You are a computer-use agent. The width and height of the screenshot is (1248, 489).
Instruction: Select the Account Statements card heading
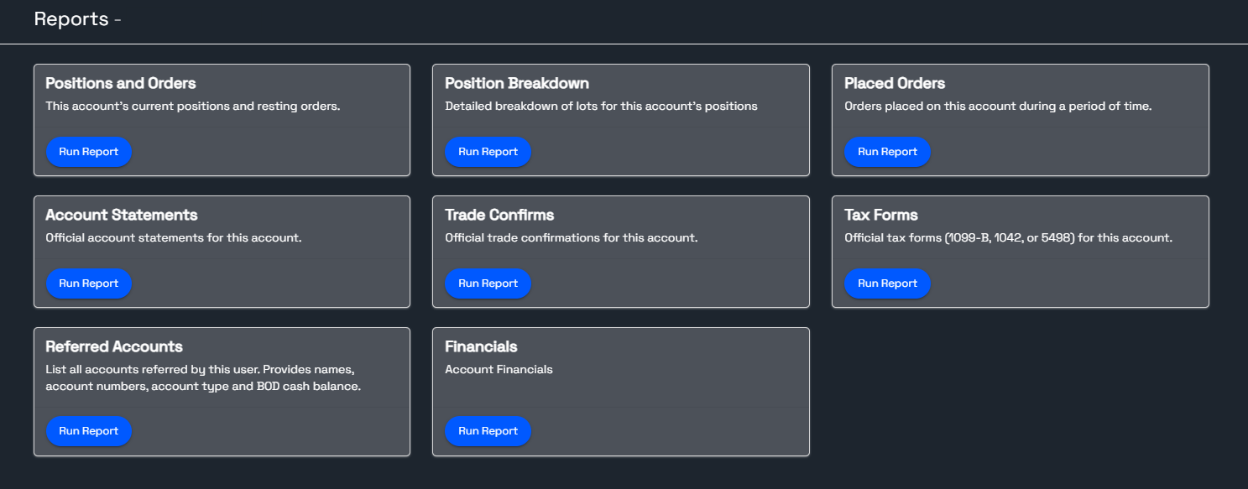(122, 215)
